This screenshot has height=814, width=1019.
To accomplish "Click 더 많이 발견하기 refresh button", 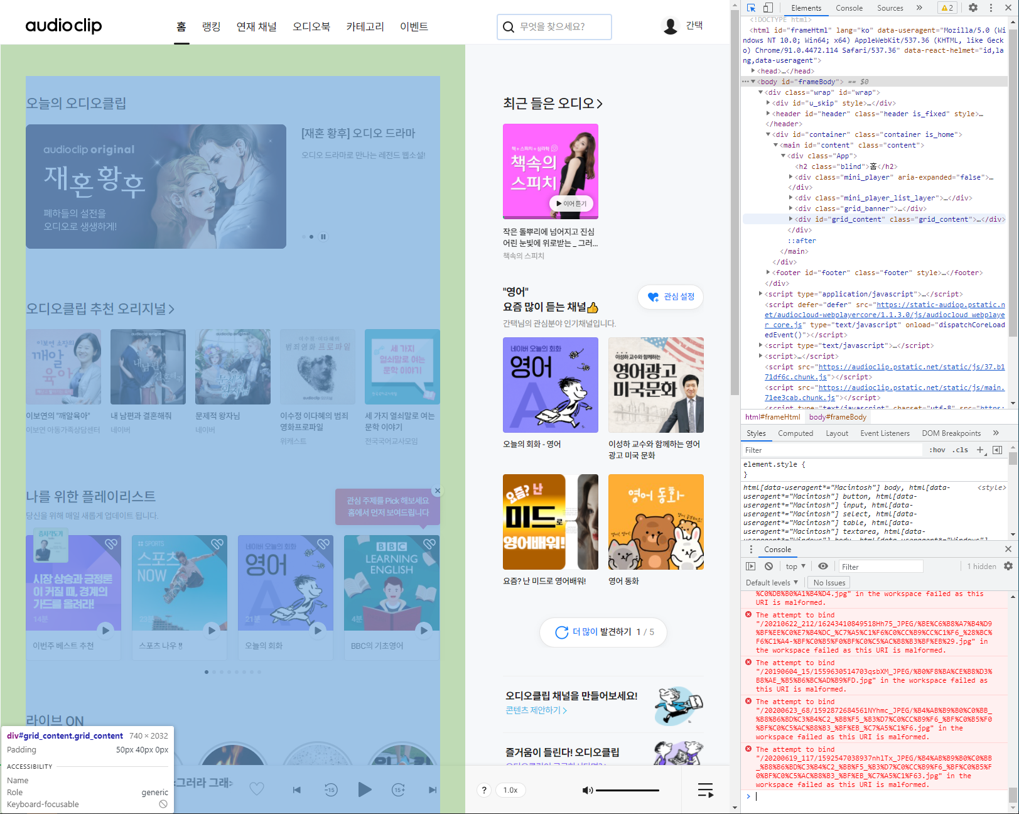I will pyautogui.click(x=603, y=632).
